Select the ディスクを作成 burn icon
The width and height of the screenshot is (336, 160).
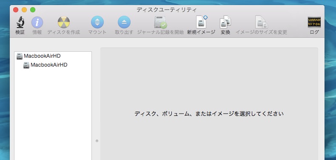64,22
